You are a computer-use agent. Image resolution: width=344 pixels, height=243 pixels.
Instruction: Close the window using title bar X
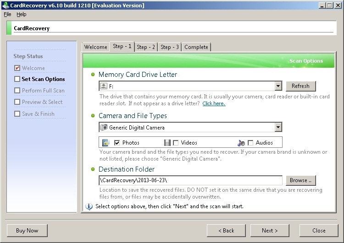[338, 5]
